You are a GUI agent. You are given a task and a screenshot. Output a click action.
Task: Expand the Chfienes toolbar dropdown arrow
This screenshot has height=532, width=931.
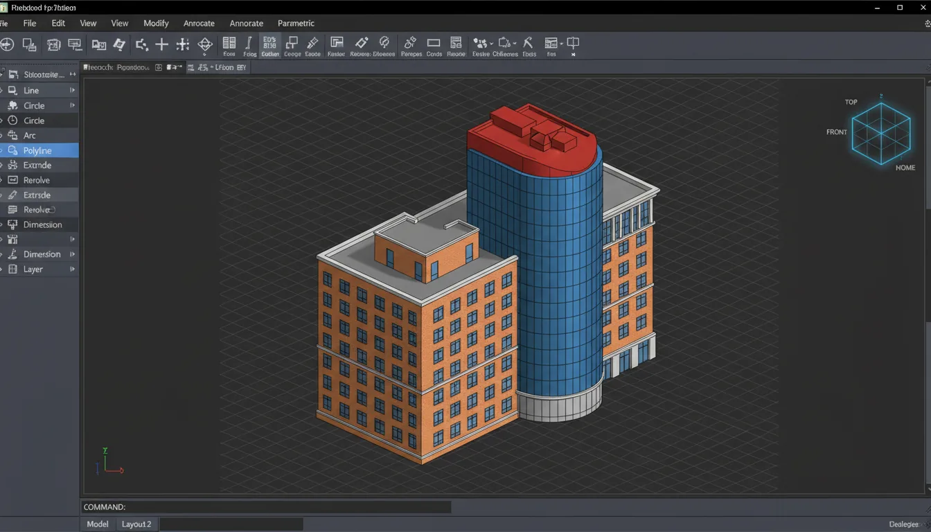(x=515, y=43)
